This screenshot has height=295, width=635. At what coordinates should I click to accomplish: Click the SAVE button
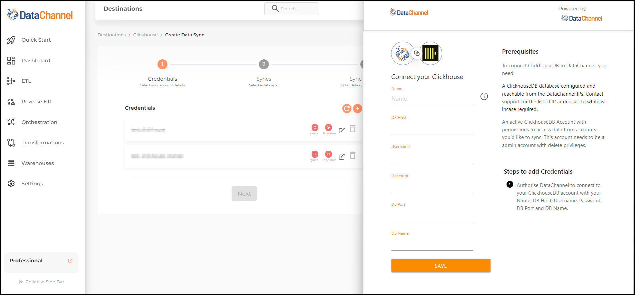point(441,266)
